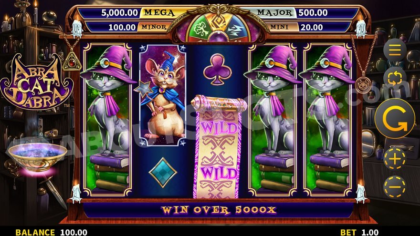Select the purple club symbol
Screen dimensions: 420x236
[x=217, y=69]
